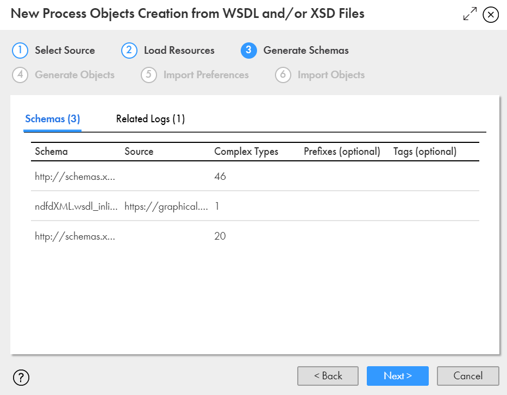The image size is (507, 395).
Task: Switch to the Schemas (3) tab
Action: pos(52,119)
